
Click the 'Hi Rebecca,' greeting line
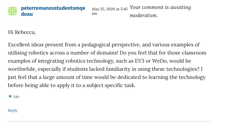[22, 32]
